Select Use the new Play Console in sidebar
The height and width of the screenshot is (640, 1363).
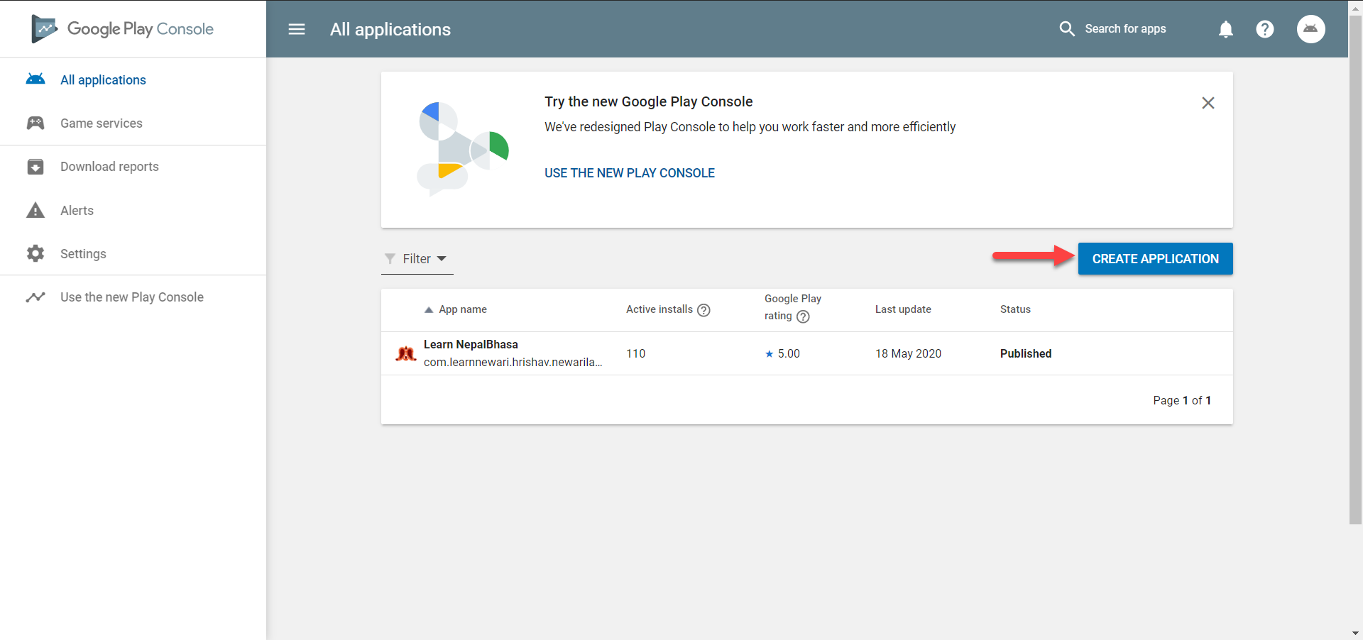(132, 297)
